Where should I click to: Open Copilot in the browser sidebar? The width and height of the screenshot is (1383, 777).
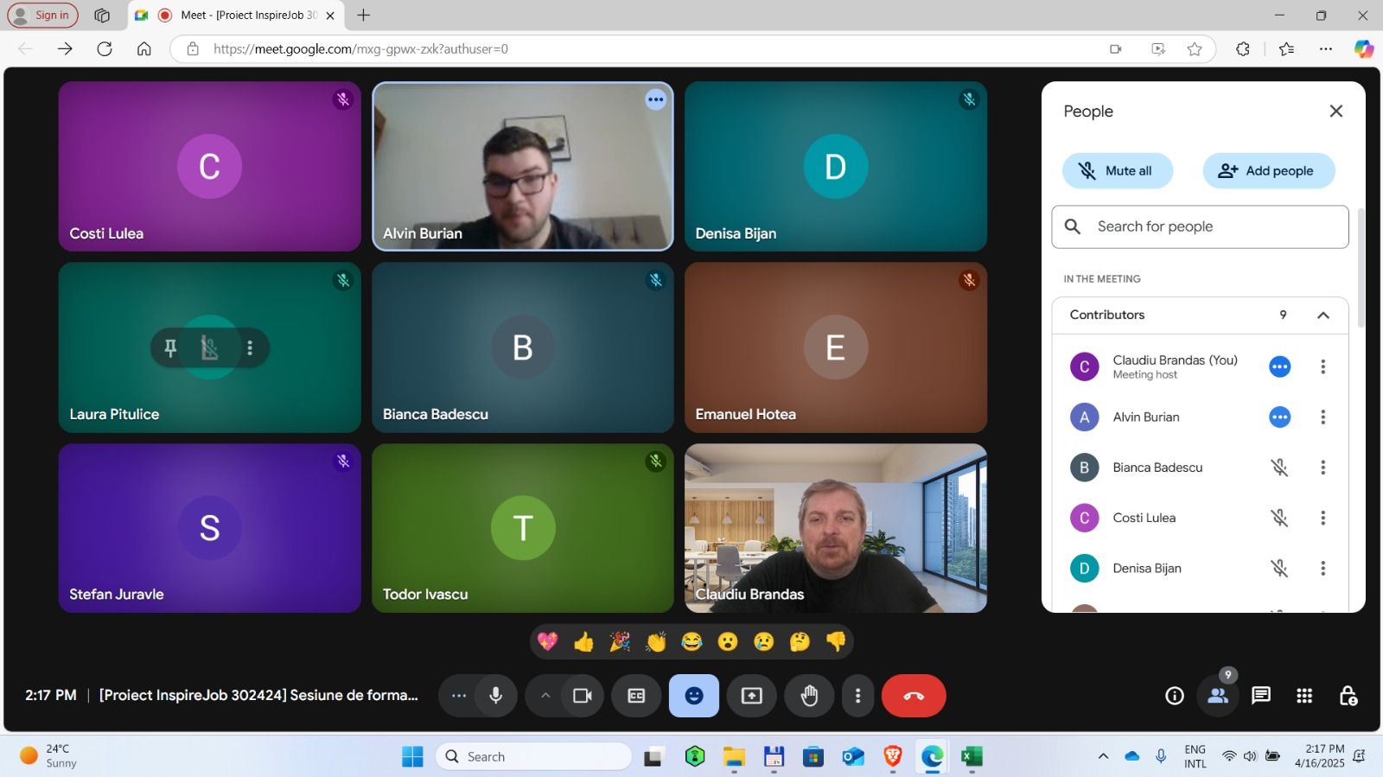pos(1364,49)
